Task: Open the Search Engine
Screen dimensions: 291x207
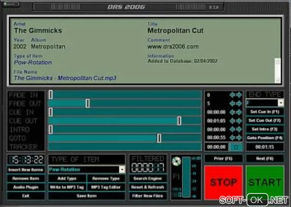Action: tap(148, 179)
